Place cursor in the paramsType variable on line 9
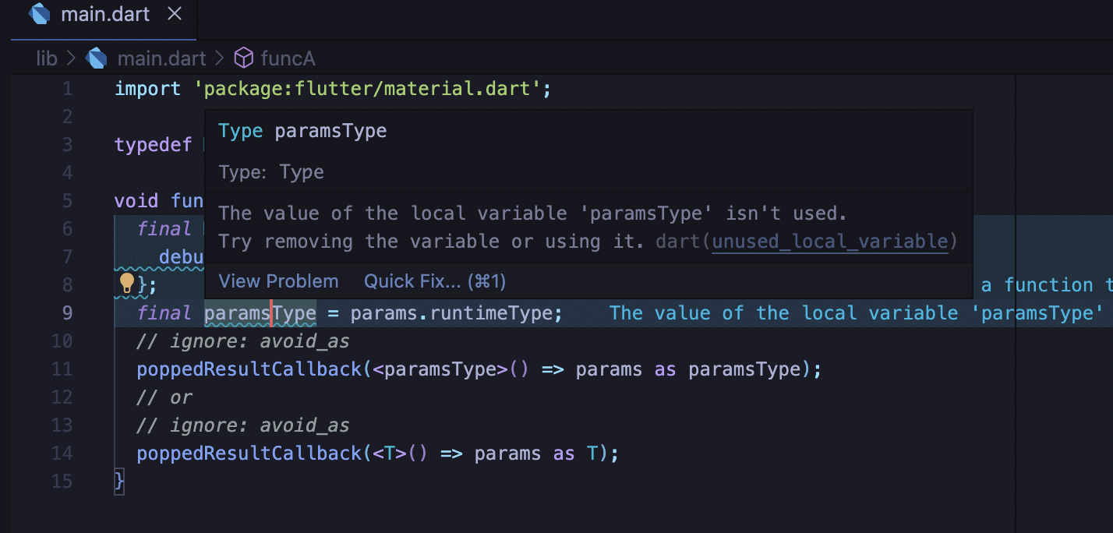The width and height of the screenshot is (1113, 533). (x=259, y=312)
